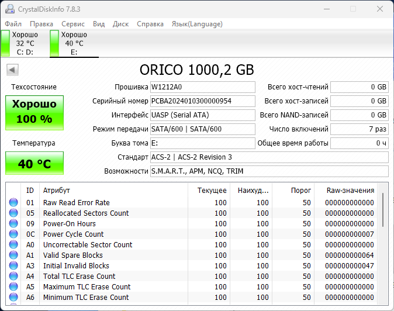Click blue status orb for Total TLC Erase Count
Screen dimensions: 394x311
point(13,277)
